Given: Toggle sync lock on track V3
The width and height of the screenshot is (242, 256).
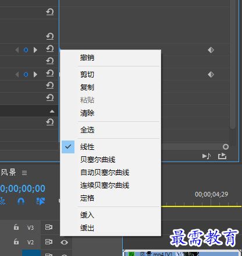Looking at the screenshot, I should pos(49,227).
